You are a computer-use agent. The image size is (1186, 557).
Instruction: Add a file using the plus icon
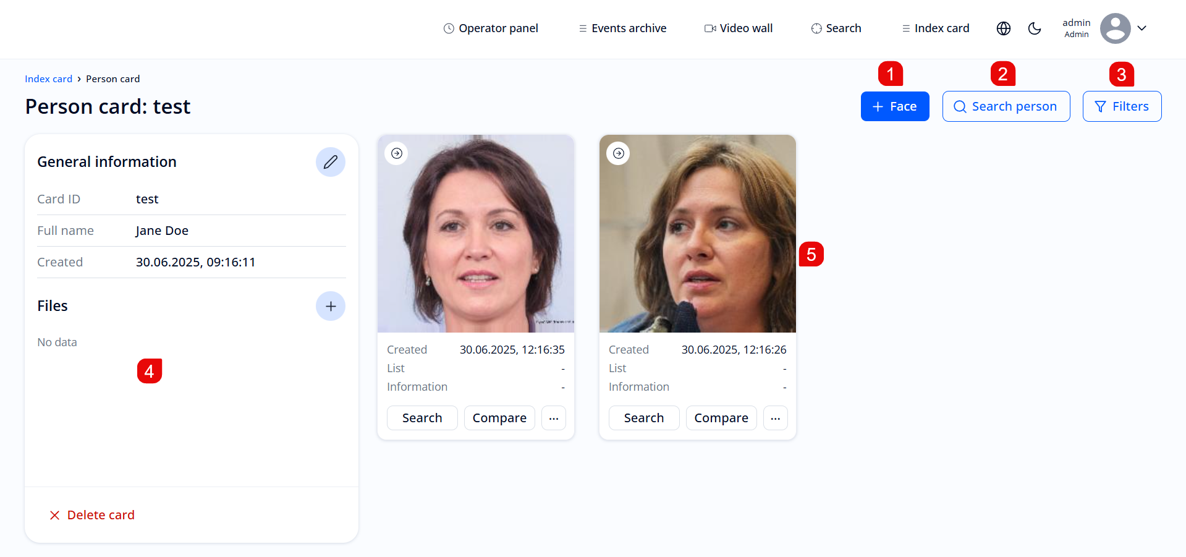pyautogui.click(x=331, y=305)
